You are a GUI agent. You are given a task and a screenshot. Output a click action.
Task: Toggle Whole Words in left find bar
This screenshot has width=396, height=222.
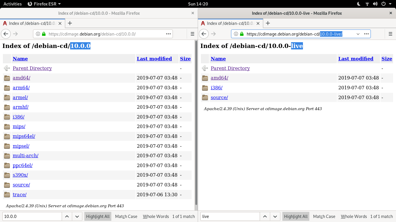pos(156,217)
